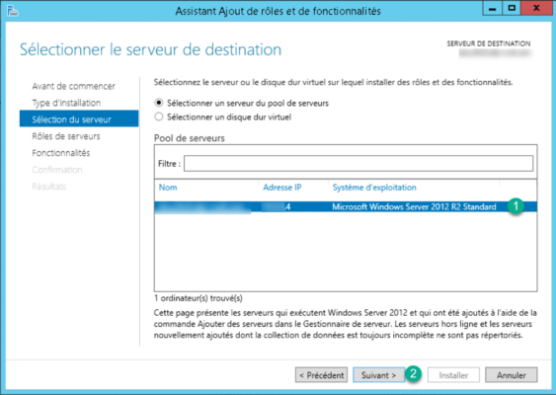
Task: Go to the Type d'installation step
Action: click(66, 103)
